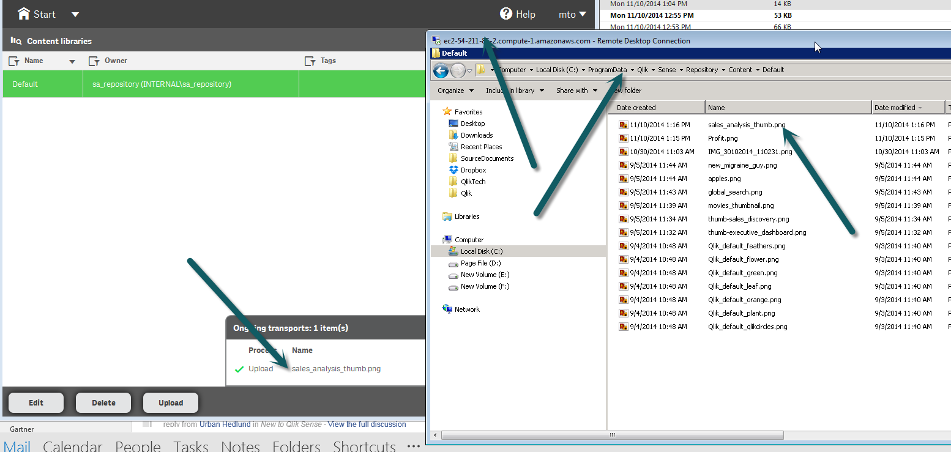This screenshot has height=452, width=951.
Task: Open the Help question mark icon
Action: [x=506, y=13]
